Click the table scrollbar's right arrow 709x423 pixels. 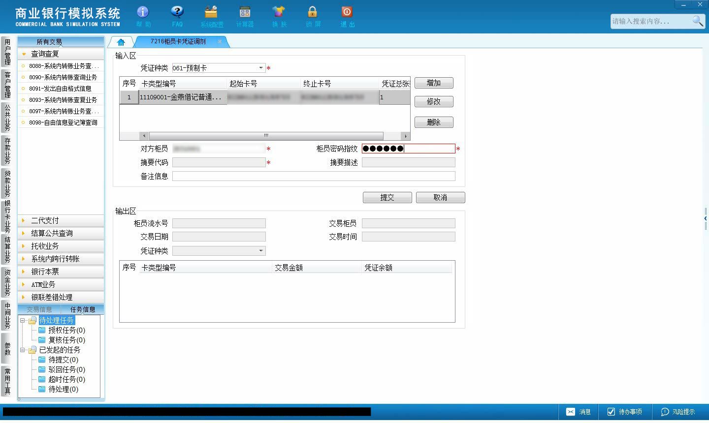(406, 136)
